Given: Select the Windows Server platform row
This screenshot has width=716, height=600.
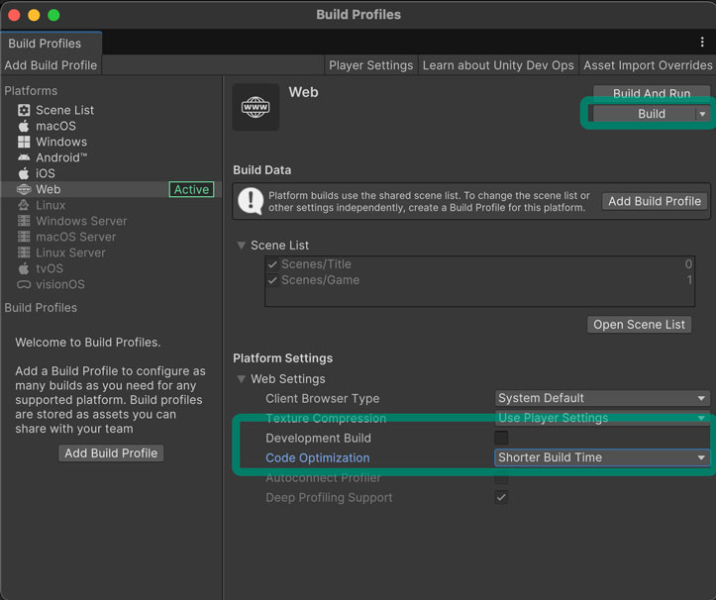Looking at the screenshot, I should tap(111, 221).
